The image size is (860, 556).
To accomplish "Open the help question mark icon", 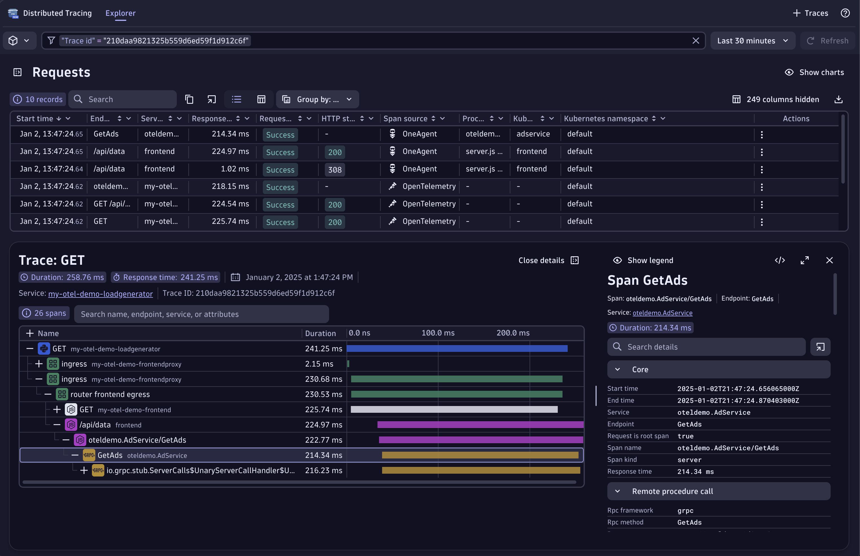I will pos(845,13).
